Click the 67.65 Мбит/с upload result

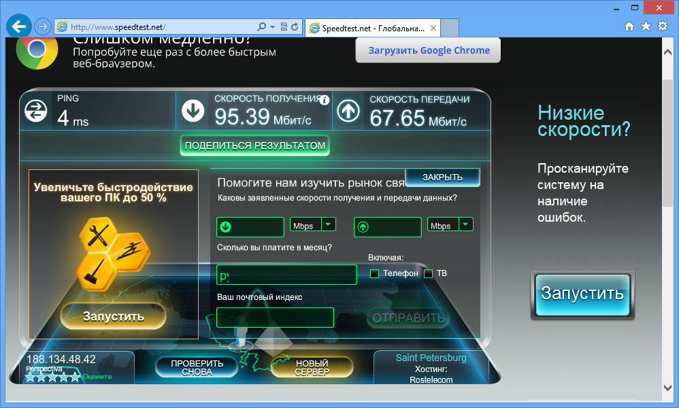click(418, 118)
